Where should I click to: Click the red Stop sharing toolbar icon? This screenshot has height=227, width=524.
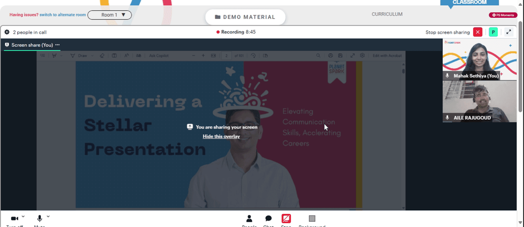coord(286,219)
